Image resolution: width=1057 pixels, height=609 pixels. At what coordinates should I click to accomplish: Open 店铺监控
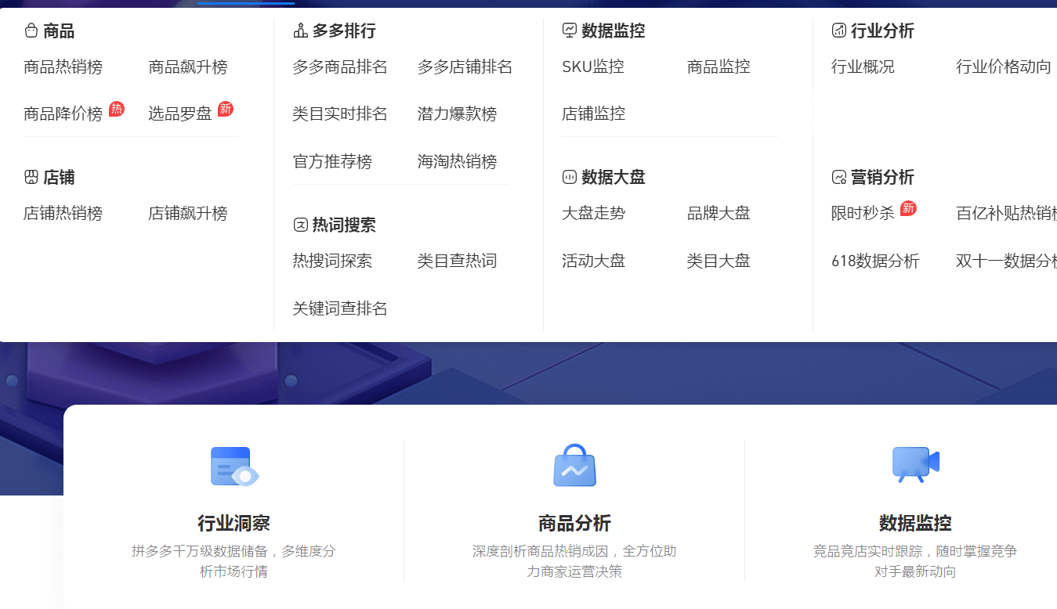point(593,114)
